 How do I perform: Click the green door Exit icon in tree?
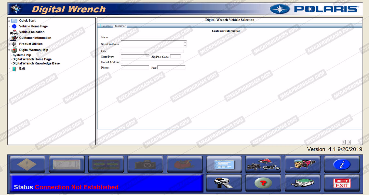pos(14,69)
